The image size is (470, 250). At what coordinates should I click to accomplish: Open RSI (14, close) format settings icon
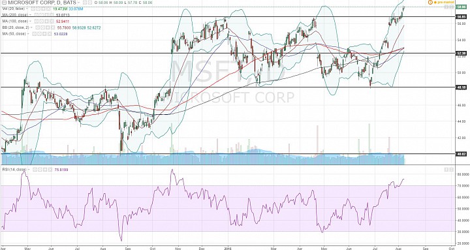click(40, 170)
